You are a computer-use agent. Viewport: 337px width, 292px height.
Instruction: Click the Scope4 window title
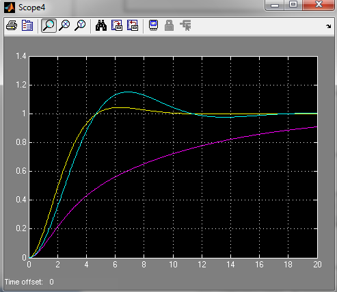(31, 8)
